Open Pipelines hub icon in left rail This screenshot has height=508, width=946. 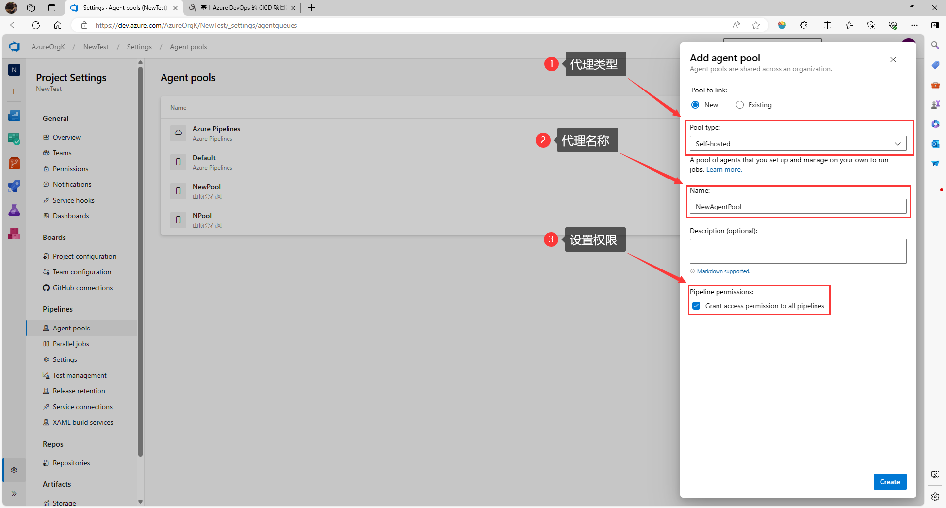pyautogui.click(x=14, y=186)
